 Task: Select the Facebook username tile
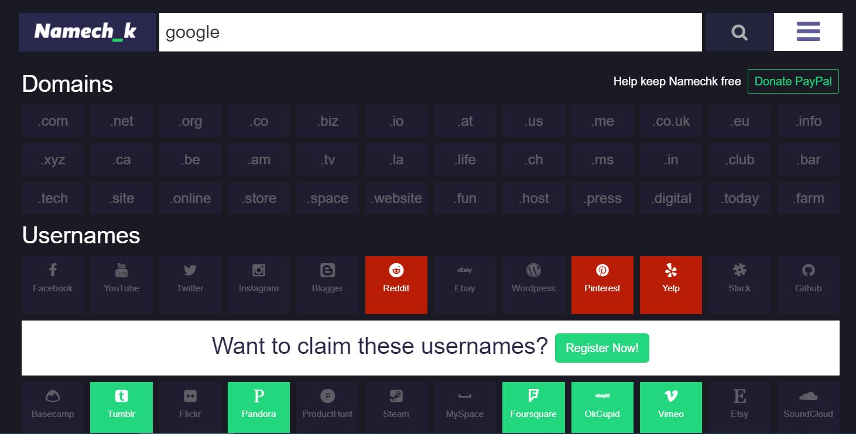click(53, 285)
